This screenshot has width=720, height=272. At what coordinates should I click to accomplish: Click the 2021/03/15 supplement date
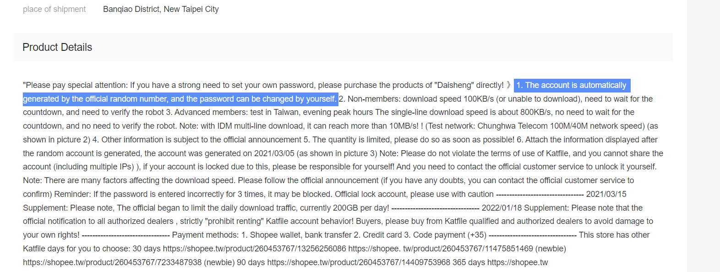pos(606,194)
